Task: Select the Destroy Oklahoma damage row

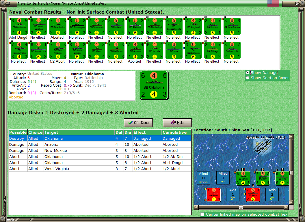Action: [x=100, y=138]
